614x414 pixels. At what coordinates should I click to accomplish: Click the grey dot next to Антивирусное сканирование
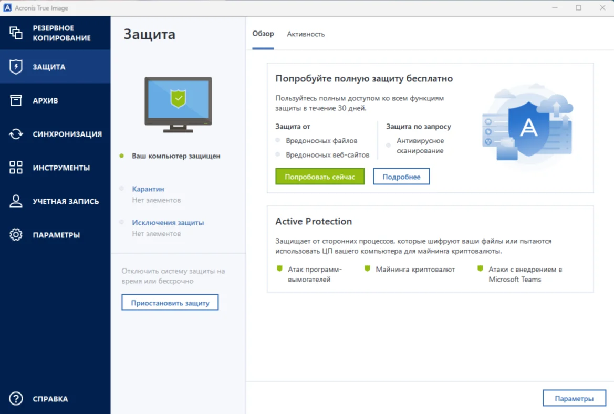pos(389,146)
